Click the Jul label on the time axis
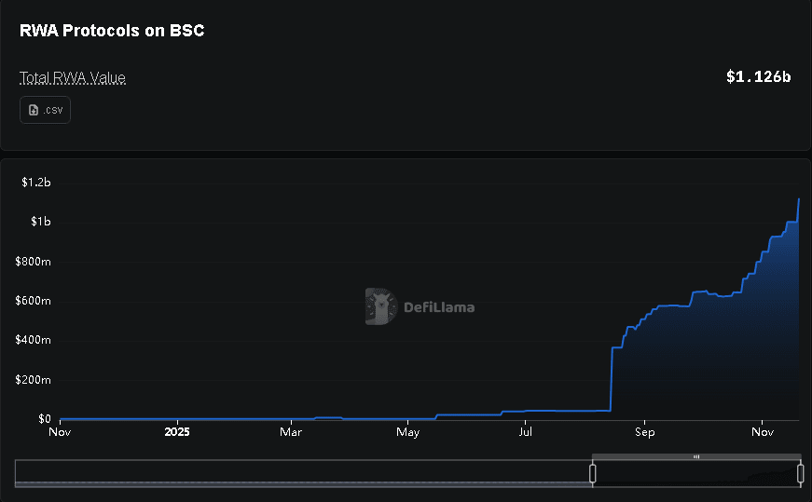The width and height of the screenshot is (812, 502). click(x=526, y=432)
